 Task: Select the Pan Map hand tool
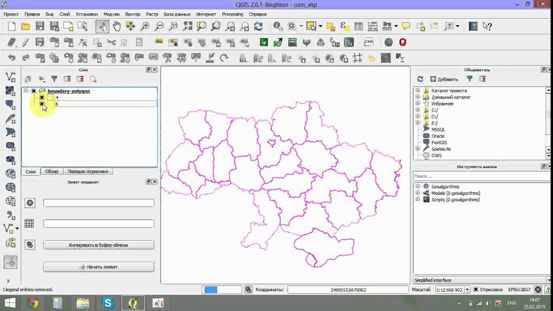click(117, 26)
